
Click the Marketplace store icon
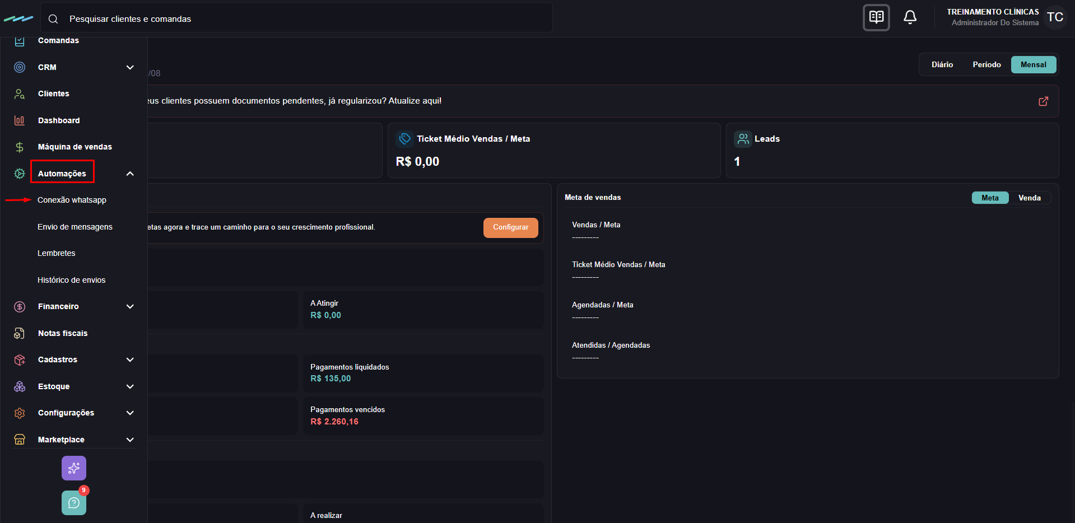pyautogui.click(x=20, y=440)
